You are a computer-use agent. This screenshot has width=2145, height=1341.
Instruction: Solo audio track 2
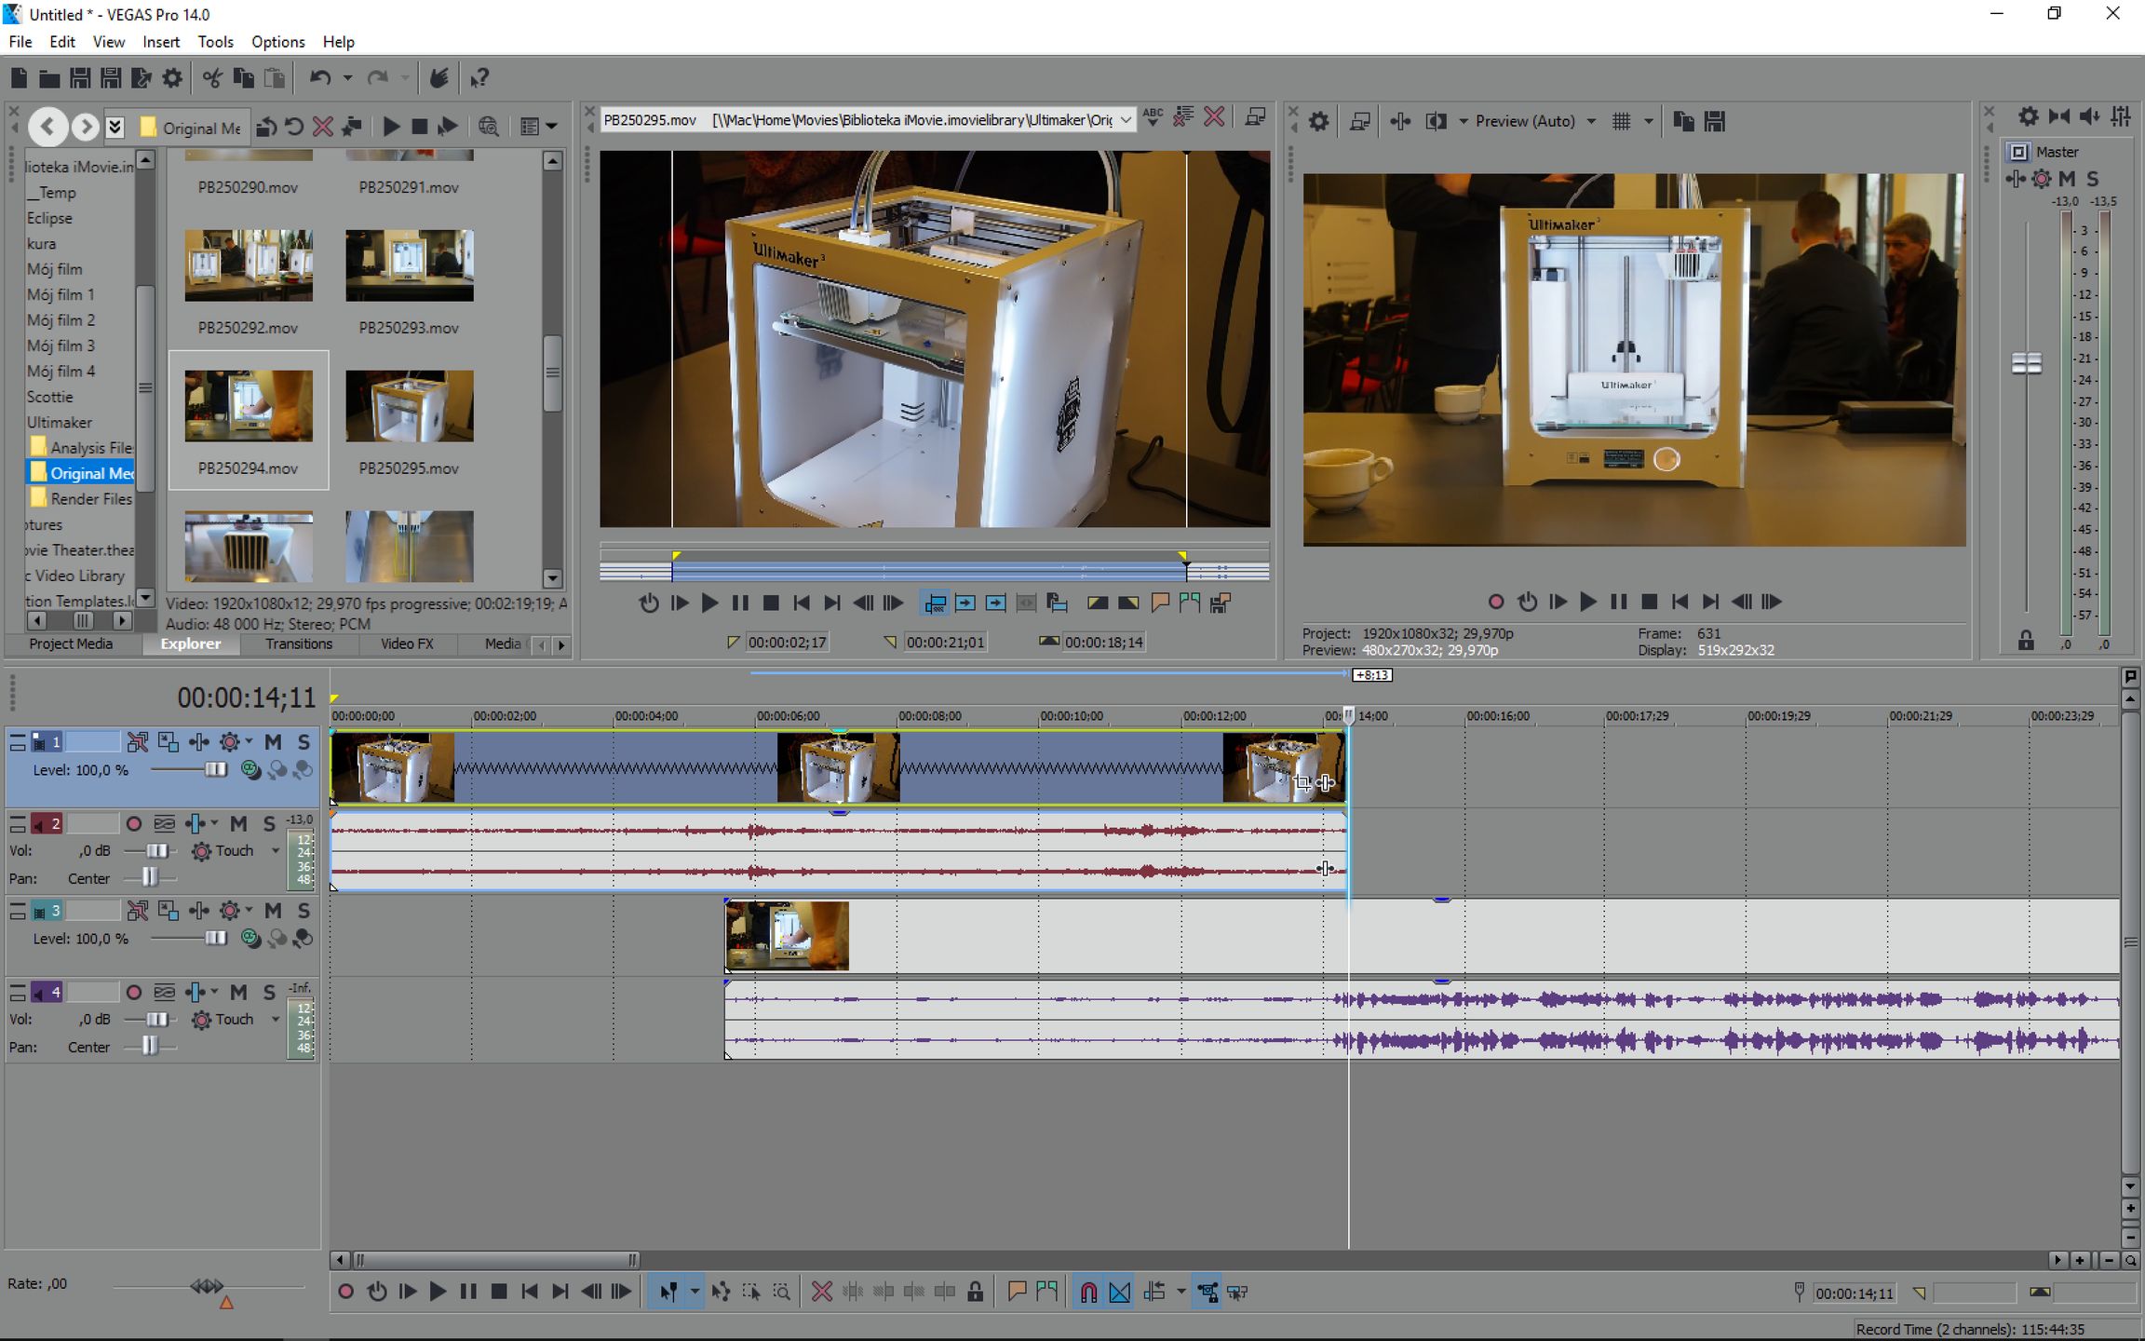tap(268, 824)
